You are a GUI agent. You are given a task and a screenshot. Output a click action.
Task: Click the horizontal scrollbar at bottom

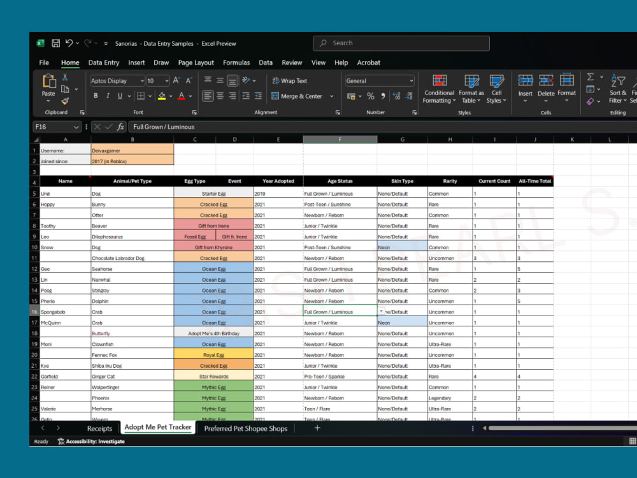pos(562,428)
